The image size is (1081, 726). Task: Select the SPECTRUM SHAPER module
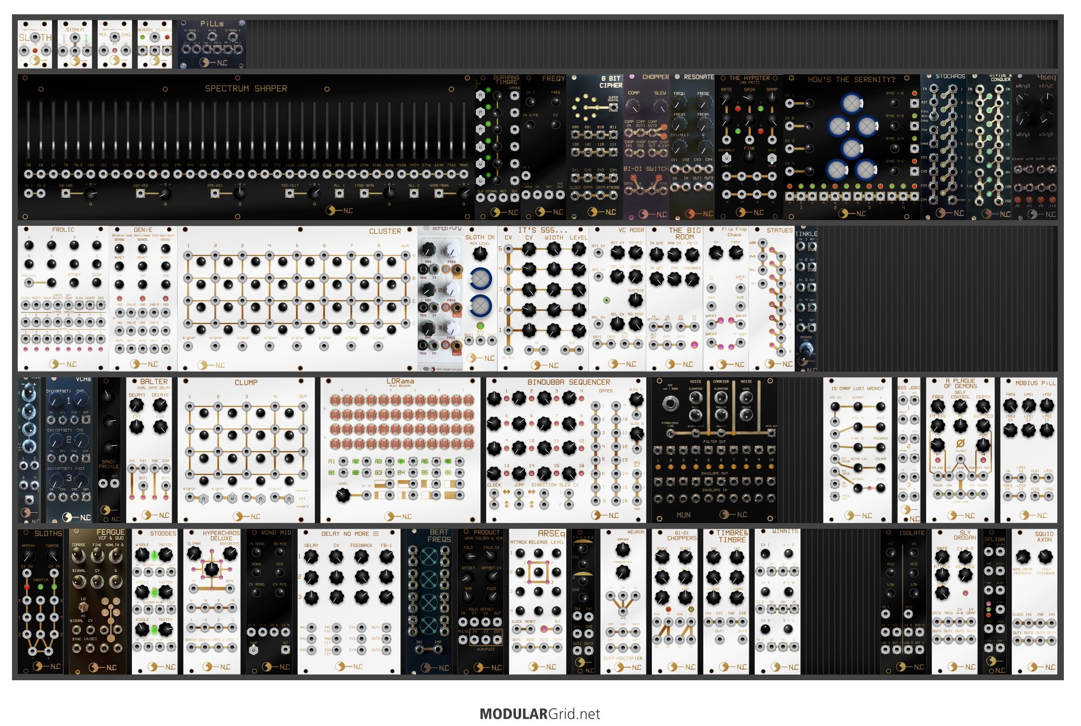(246, 147)
